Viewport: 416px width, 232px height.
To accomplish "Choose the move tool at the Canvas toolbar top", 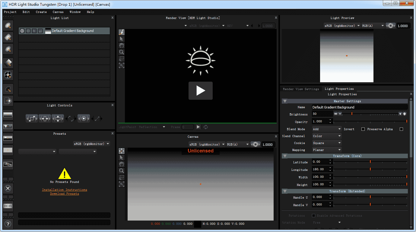I will click(122, 150).
